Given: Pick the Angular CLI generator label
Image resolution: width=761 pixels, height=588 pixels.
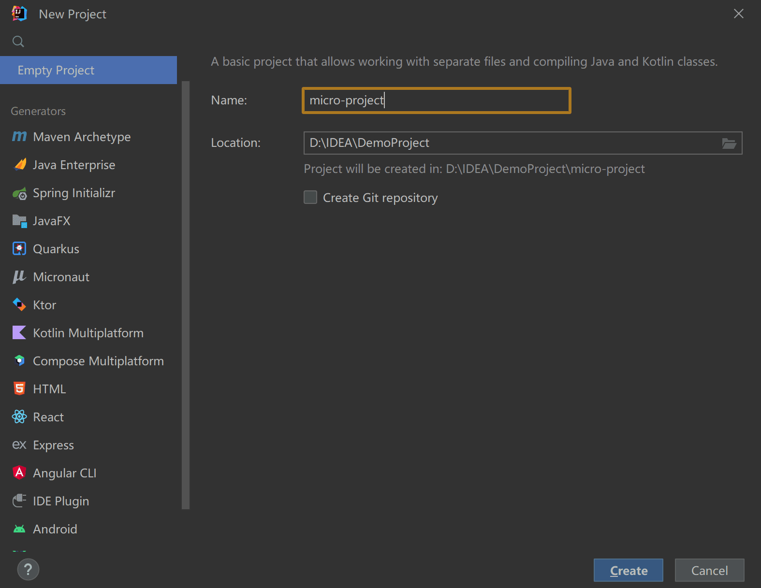Looking at the screenshot, I should coord(65,473).
